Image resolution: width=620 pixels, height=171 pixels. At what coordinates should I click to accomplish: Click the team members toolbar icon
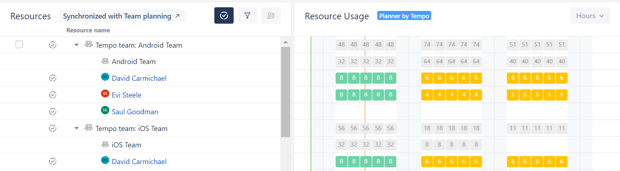(x=270, y=16)
